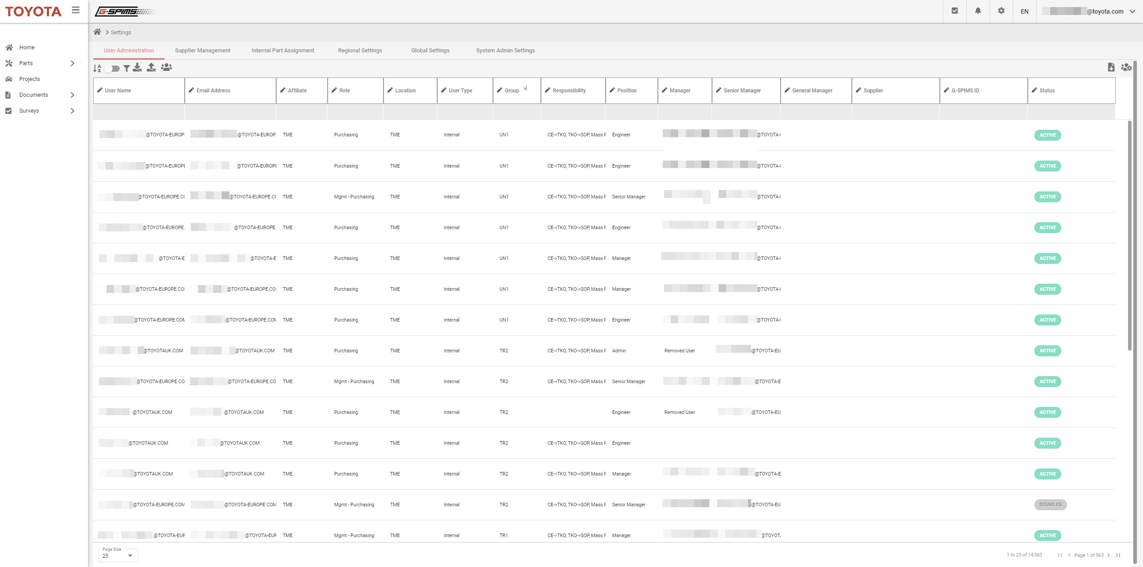The image size is (1143, 567).
Task: Click the tasks checkmark icon in header
Action: pos(955,11)
